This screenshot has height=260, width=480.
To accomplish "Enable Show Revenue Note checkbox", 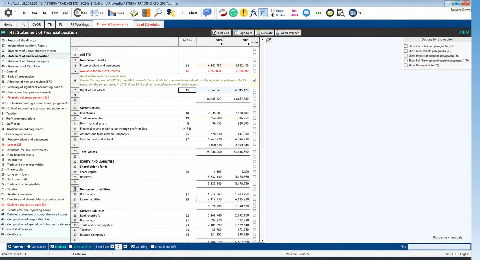I will pyautogui.click(x=406, y=65).
